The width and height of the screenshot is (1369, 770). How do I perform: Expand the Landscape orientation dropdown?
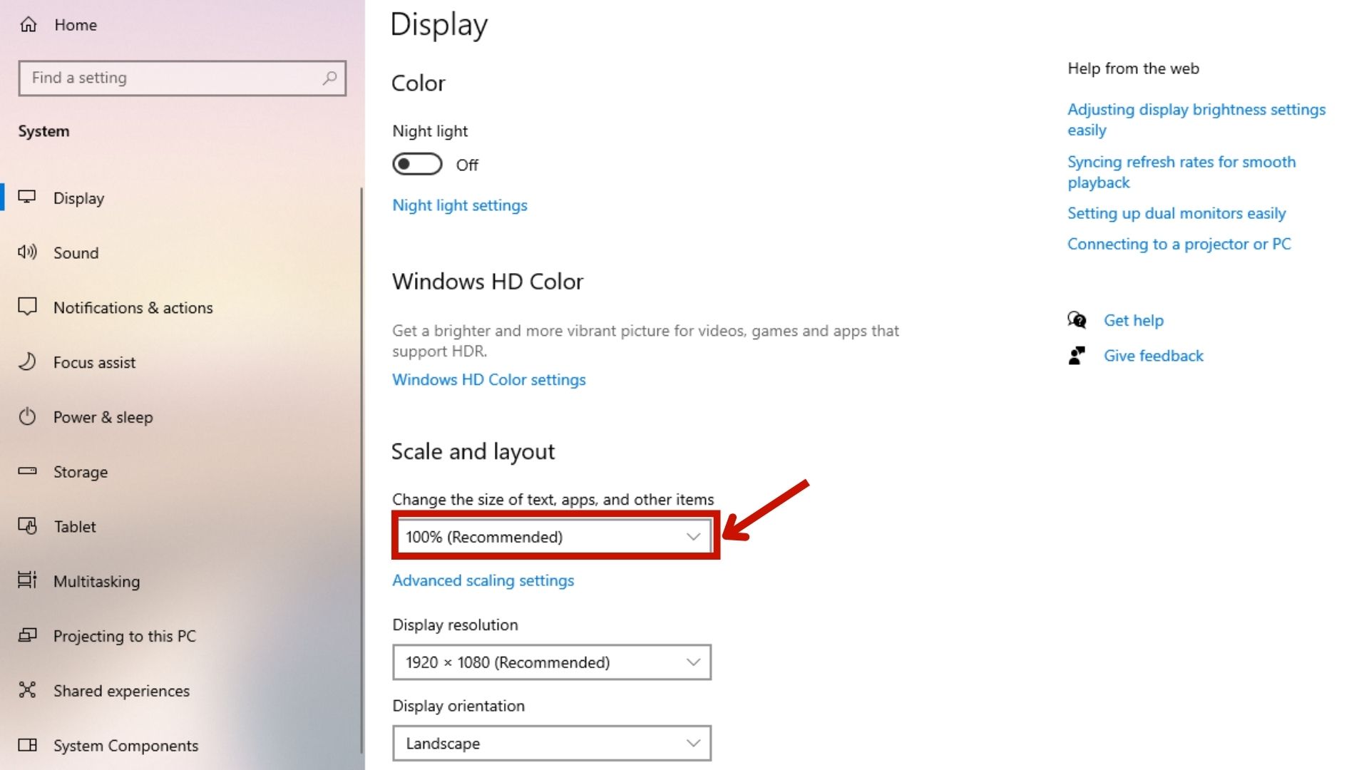pyautogui.click(x=552, y=744)
